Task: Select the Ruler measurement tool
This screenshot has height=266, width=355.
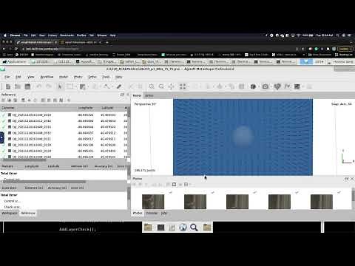Action: point(106,86)
